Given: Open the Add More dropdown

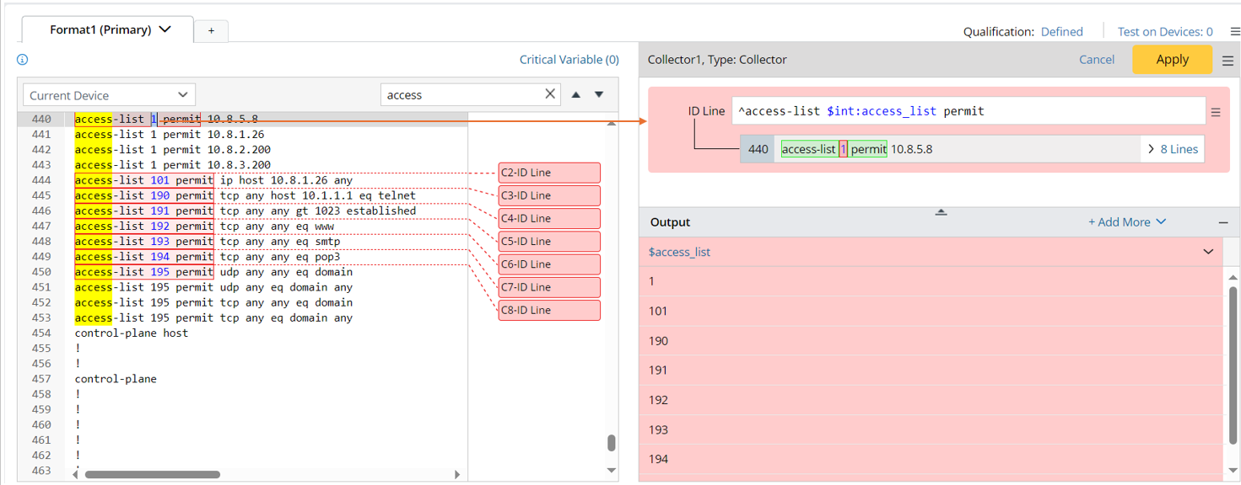Looking at the screenshot, I should click(x=1127, y=222).
